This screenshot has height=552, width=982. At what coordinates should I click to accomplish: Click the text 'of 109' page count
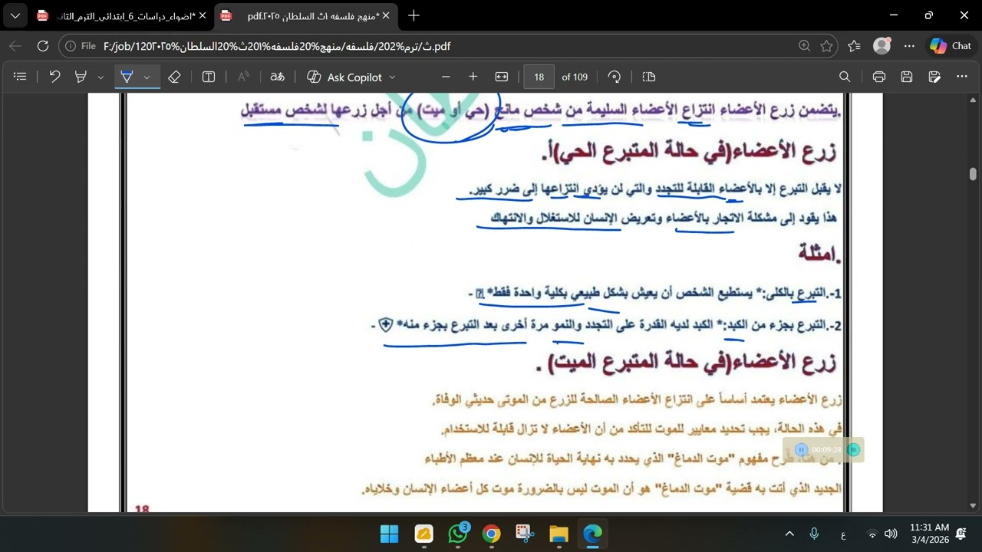pyautogui.click(x=575, y=77)
